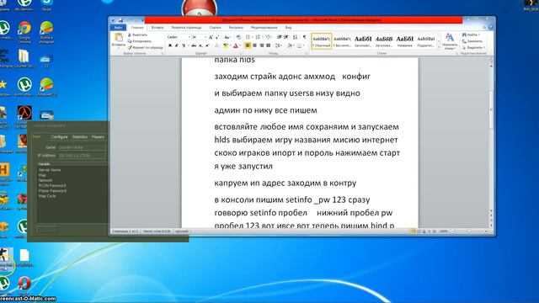Toggle Subscript formatting
The image size is (539, 303).
tap(200, 45)
